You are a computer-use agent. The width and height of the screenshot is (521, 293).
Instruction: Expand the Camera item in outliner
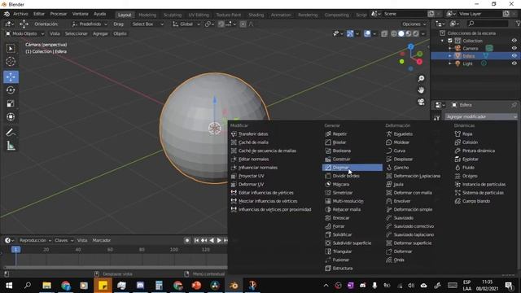click(450, 48)
